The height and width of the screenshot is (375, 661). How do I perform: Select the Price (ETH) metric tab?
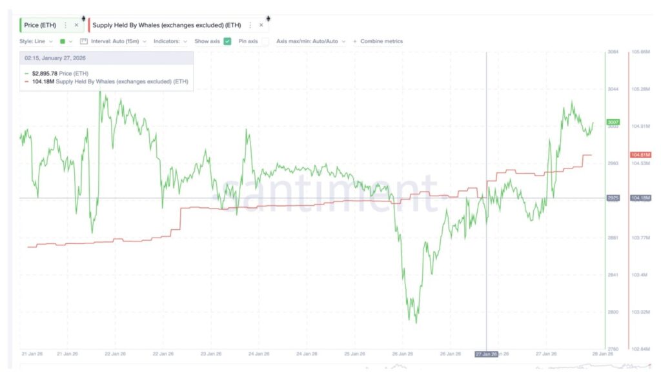41,25
